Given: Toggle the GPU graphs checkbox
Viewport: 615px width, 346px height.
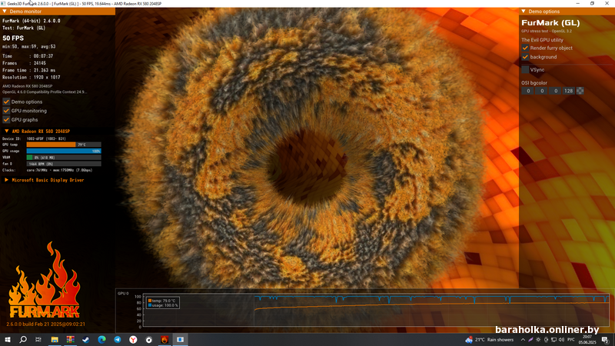Looking at the screenshot, I should (6, 120).
